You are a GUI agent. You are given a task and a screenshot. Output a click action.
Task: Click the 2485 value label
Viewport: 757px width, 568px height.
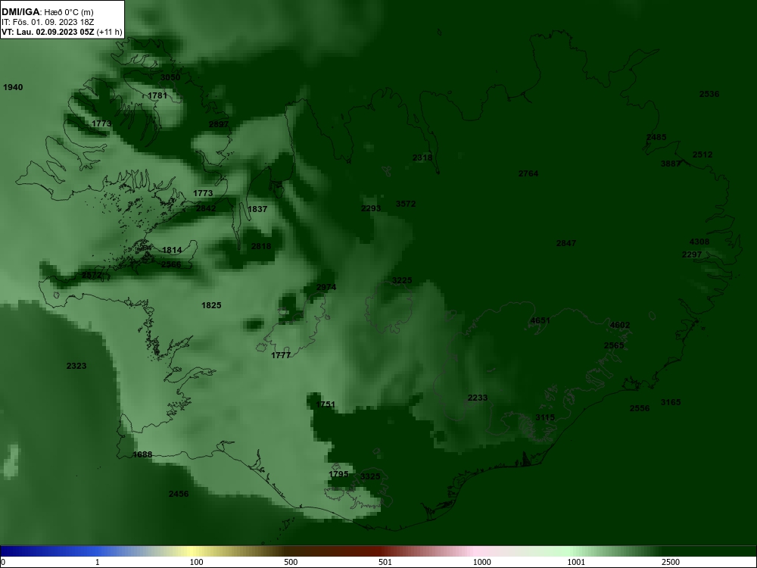pos(656,138)
